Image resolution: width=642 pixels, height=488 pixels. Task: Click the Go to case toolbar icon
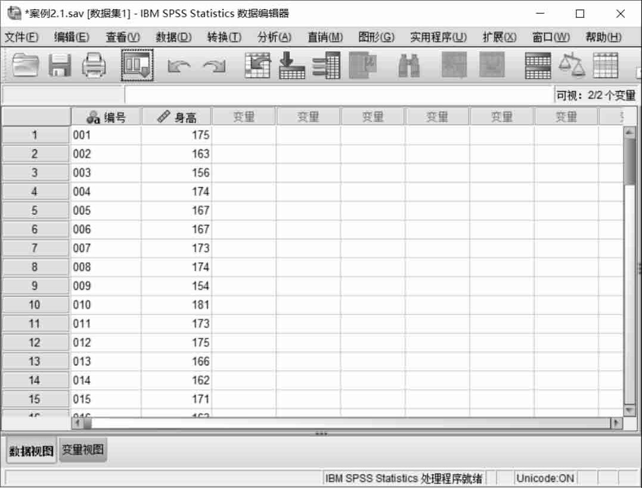tap(258, 65)
